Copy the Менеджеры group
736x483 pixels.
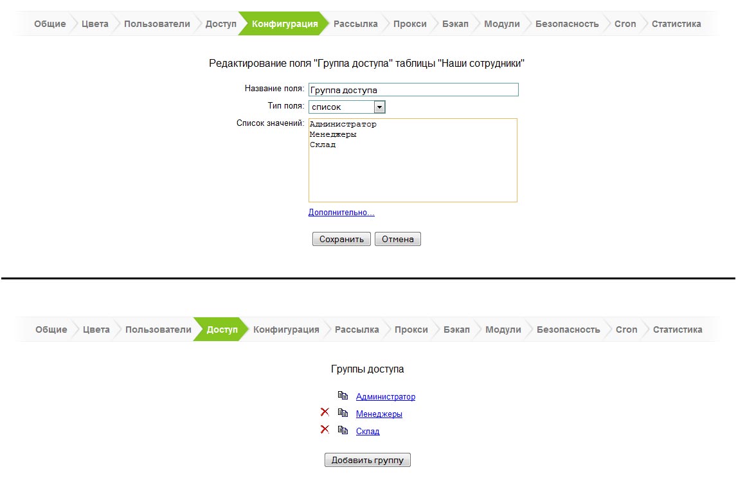343,414
